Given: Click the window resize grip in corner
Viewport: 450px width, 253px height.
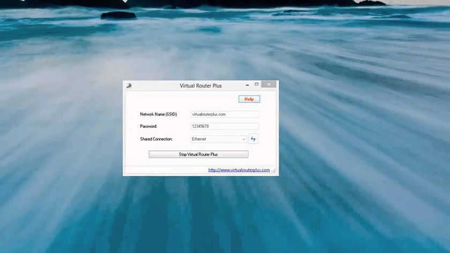Looking at the screenshot, I should pos(274,171).
